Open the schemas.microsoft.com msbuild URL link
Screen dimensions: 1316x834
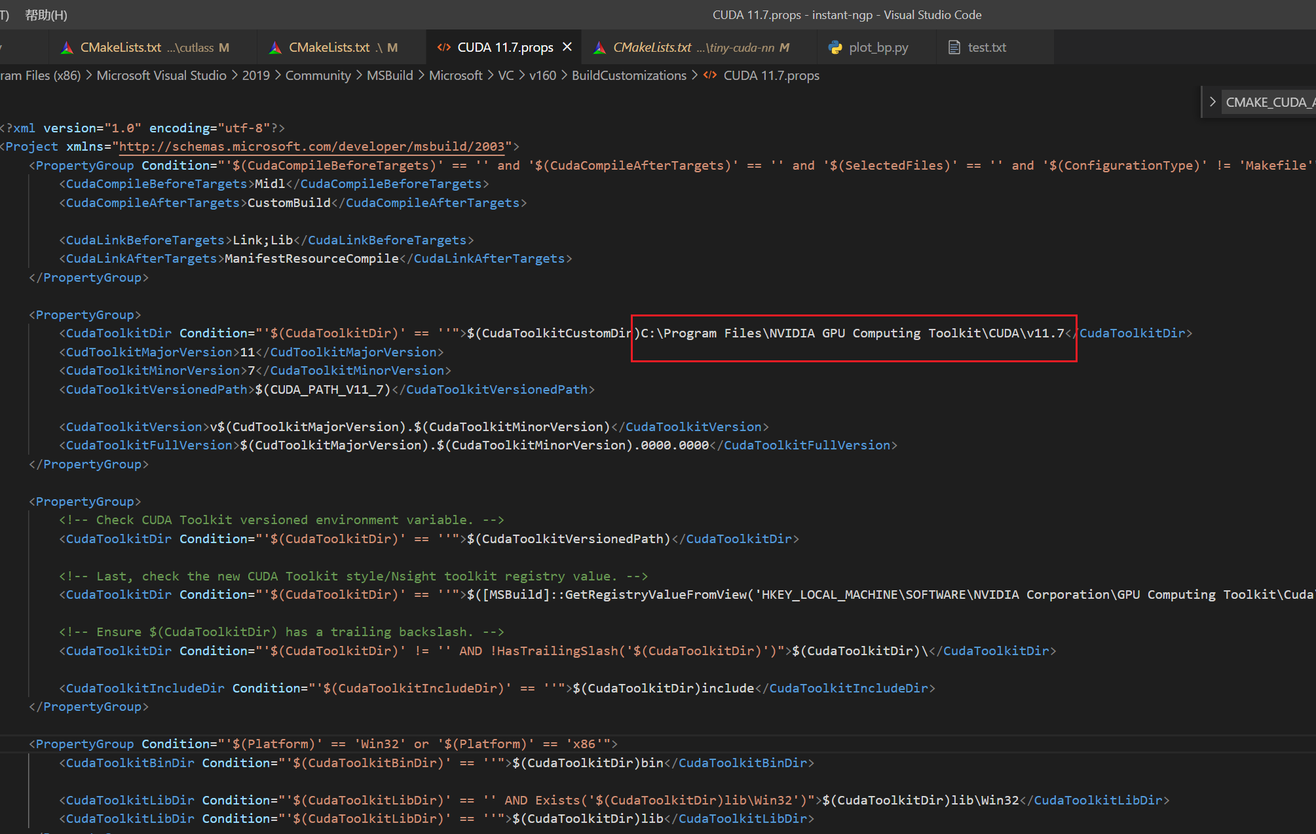312,146
